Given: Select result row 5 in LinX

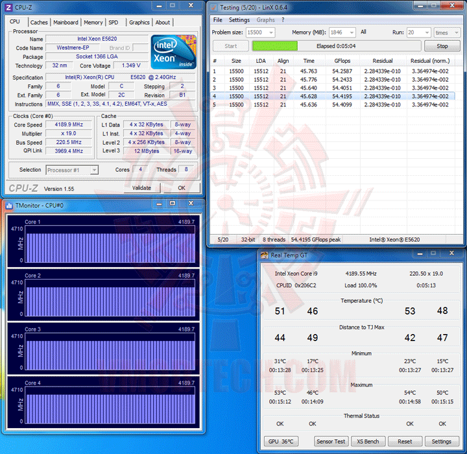Looking at the screenshot, I should click(332, 105).
